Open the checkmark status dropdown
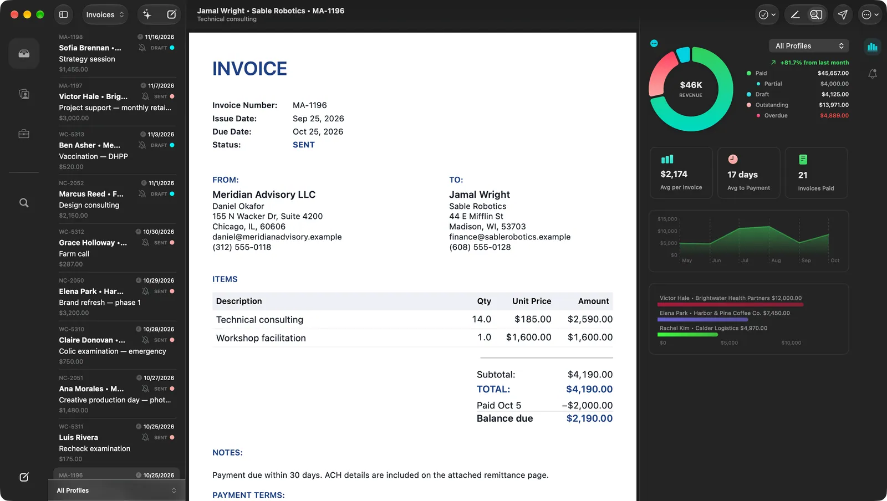The image size is (887, 501). 767,15
